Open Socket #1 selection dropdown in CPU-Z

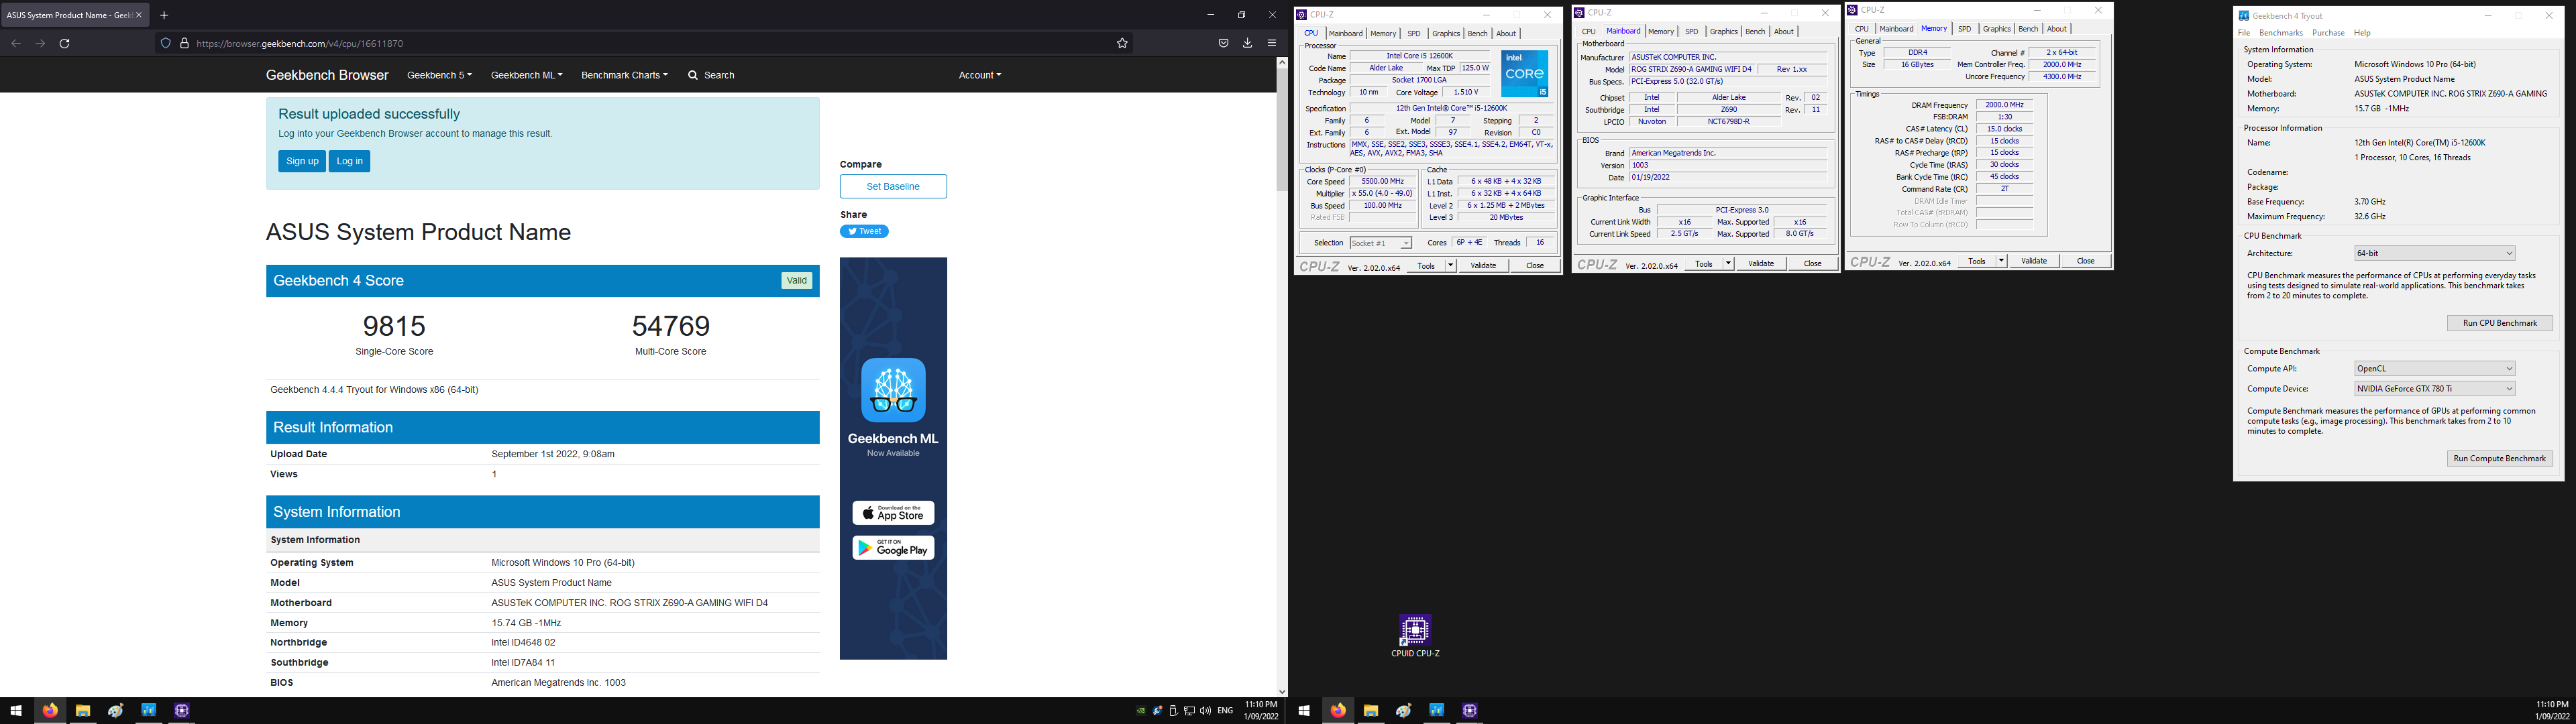click(1380, 243)
